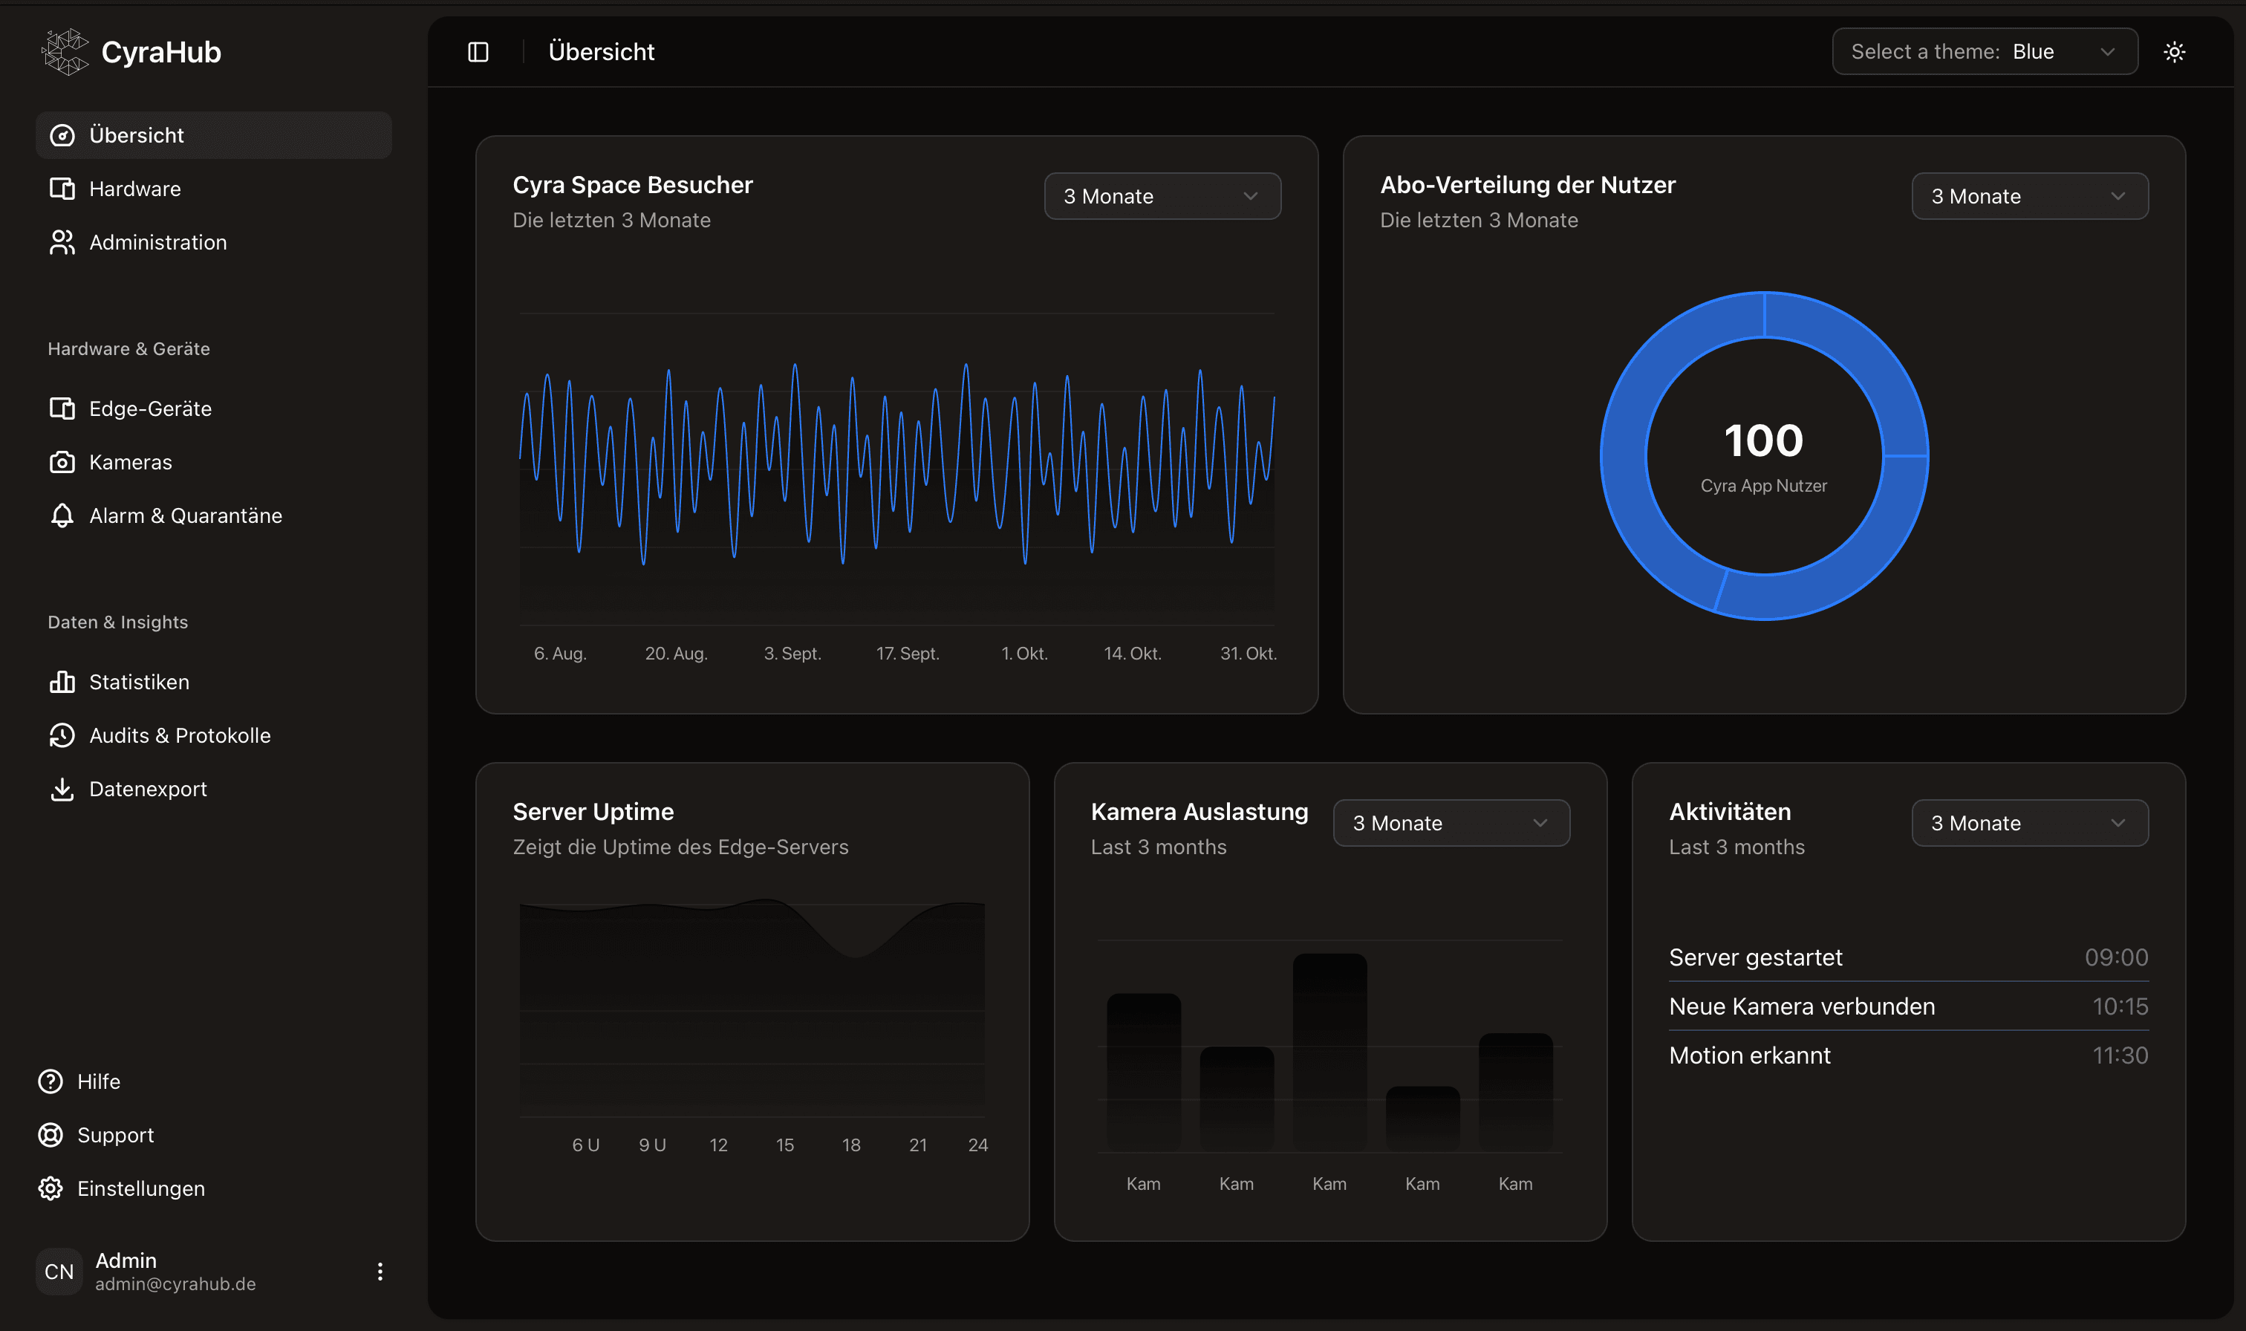Open the Support link
The image size is (2246, 1331).
tap(115, 1135)
